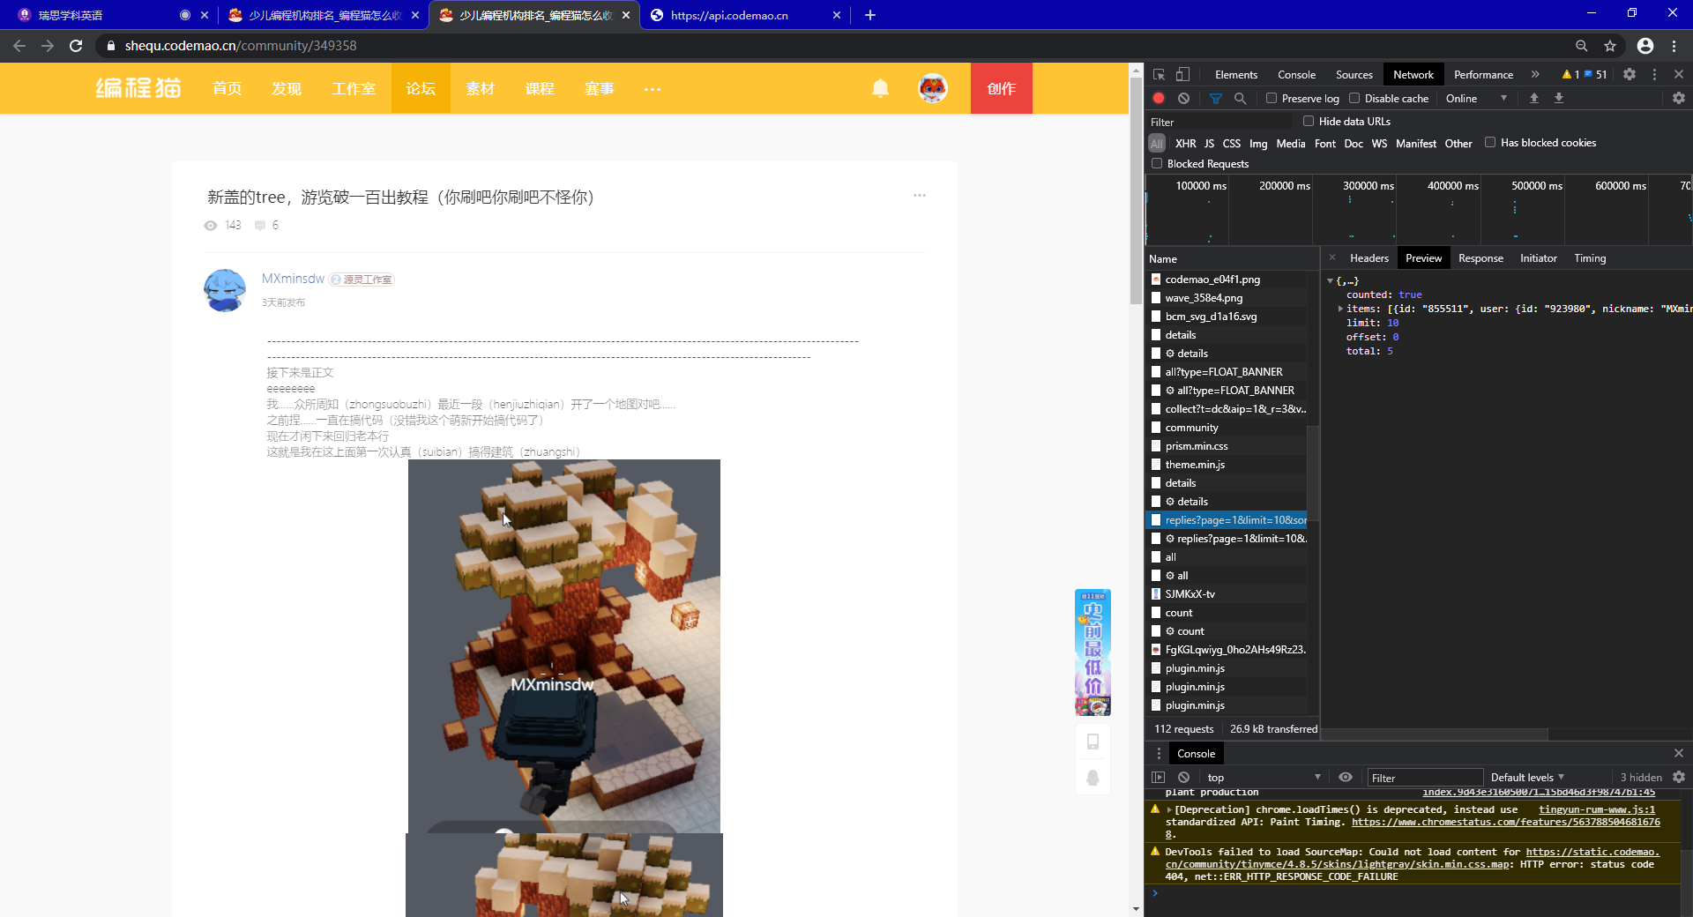
Task: Go to 首页 in the navigation
Action: 227,88
